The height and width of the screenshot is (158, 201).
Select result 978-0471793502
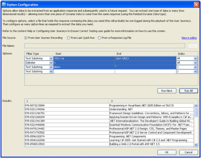[67, 133]
